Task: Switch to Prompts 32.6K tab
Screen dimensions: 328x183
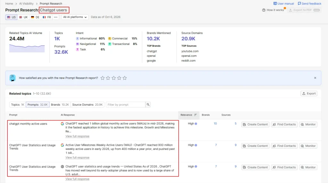Action: 38,105
